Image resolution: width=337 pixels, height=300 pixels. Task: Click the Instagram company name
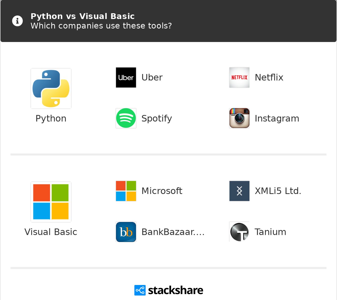pos(277,118)
